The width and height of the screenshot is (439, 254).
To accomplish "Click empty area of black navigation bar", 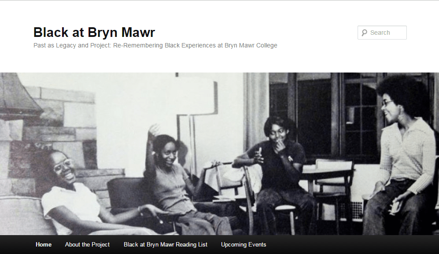I will click(350, 244).
